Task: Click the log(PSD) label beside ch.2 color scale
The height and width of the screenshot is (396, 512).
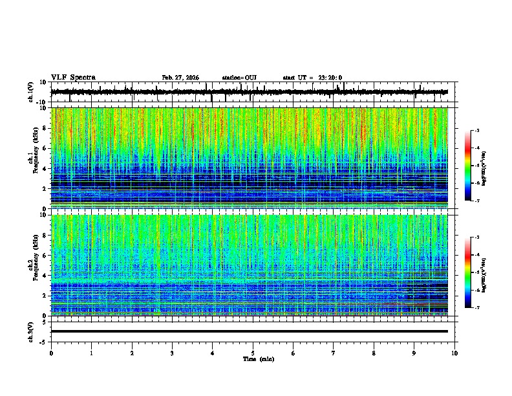Action: click(x=484, y=275)
